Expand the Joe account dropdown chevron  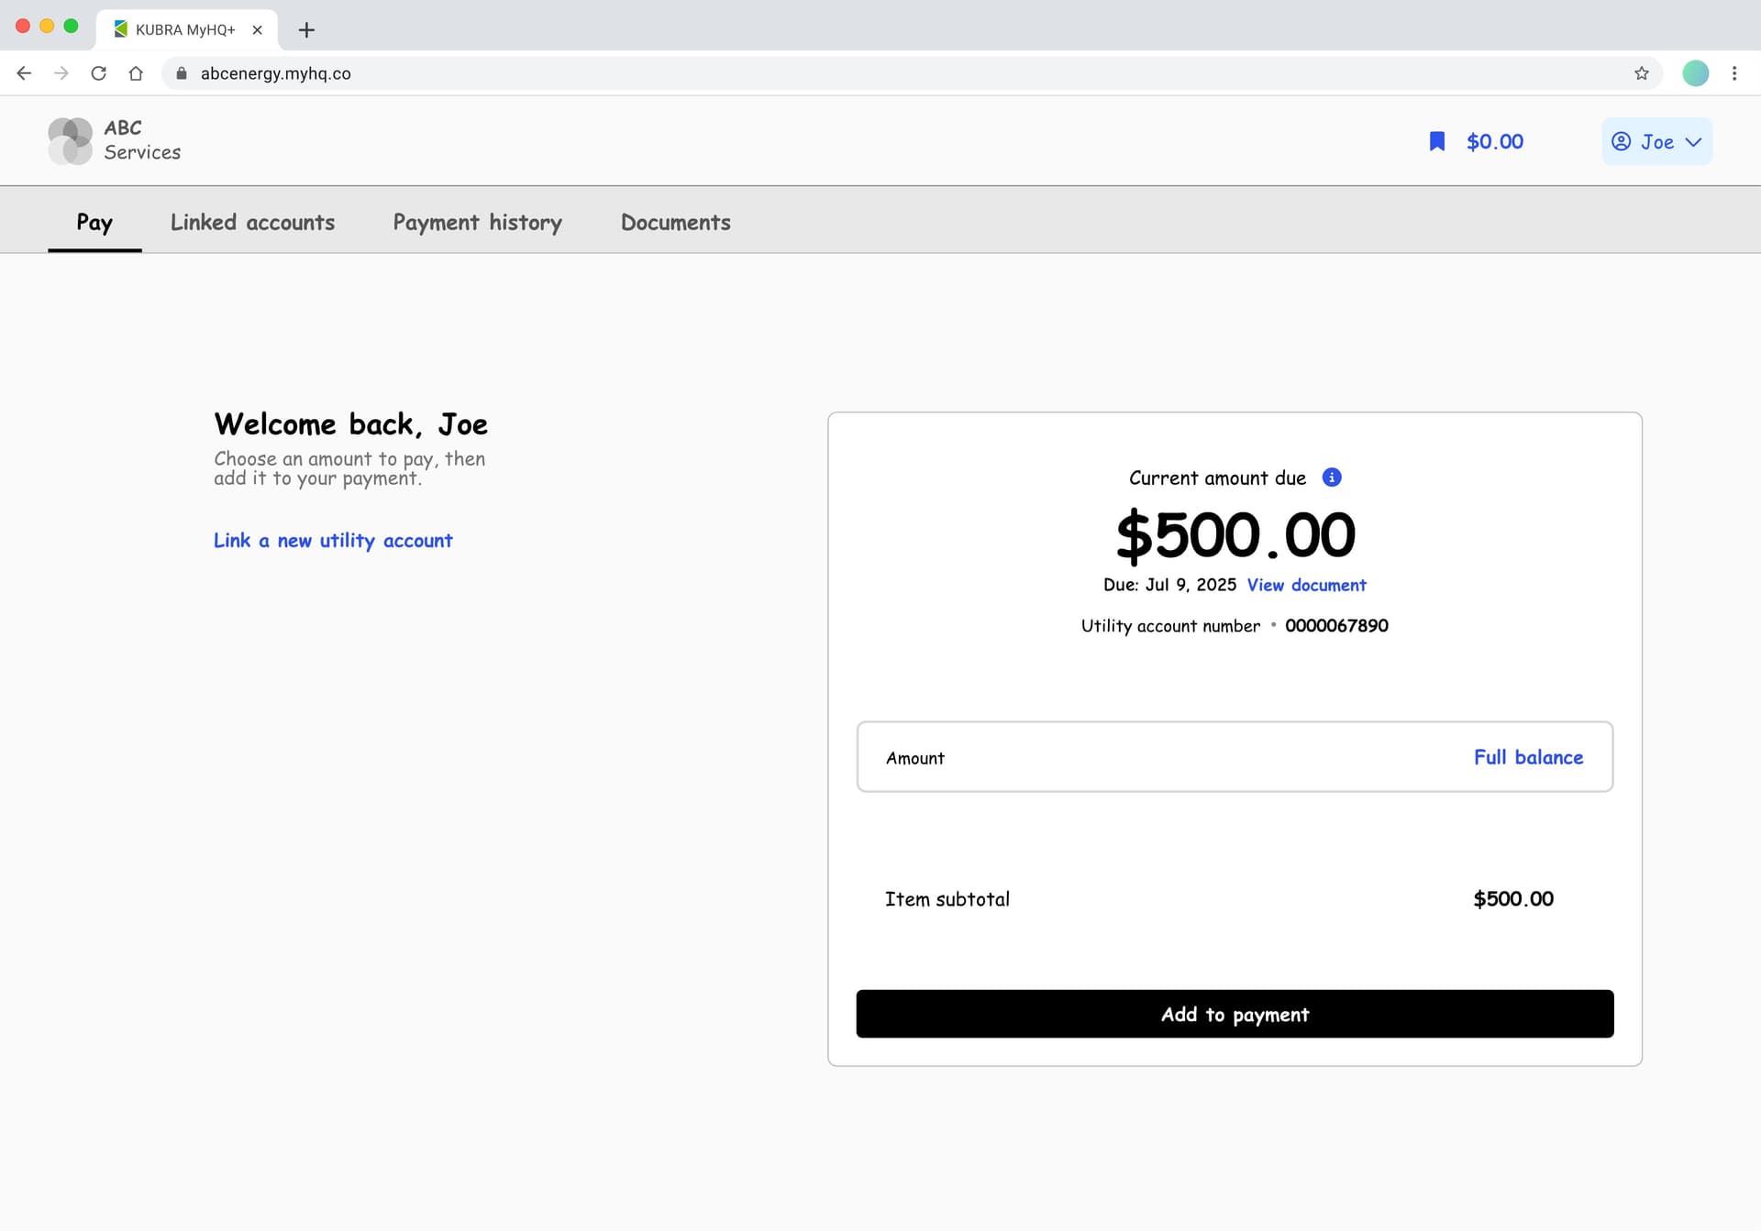pyautogui.click(x=1692, y=141)
